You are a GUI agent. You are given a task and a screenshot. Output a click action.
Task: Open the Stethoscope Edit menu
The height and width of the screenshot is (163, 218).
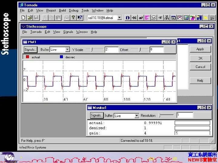tap(48, 32)
